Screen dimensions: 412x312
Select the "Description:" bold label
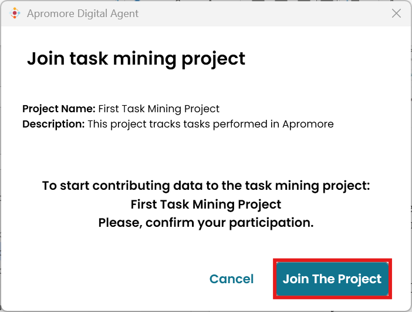click(x=53, y=124)
